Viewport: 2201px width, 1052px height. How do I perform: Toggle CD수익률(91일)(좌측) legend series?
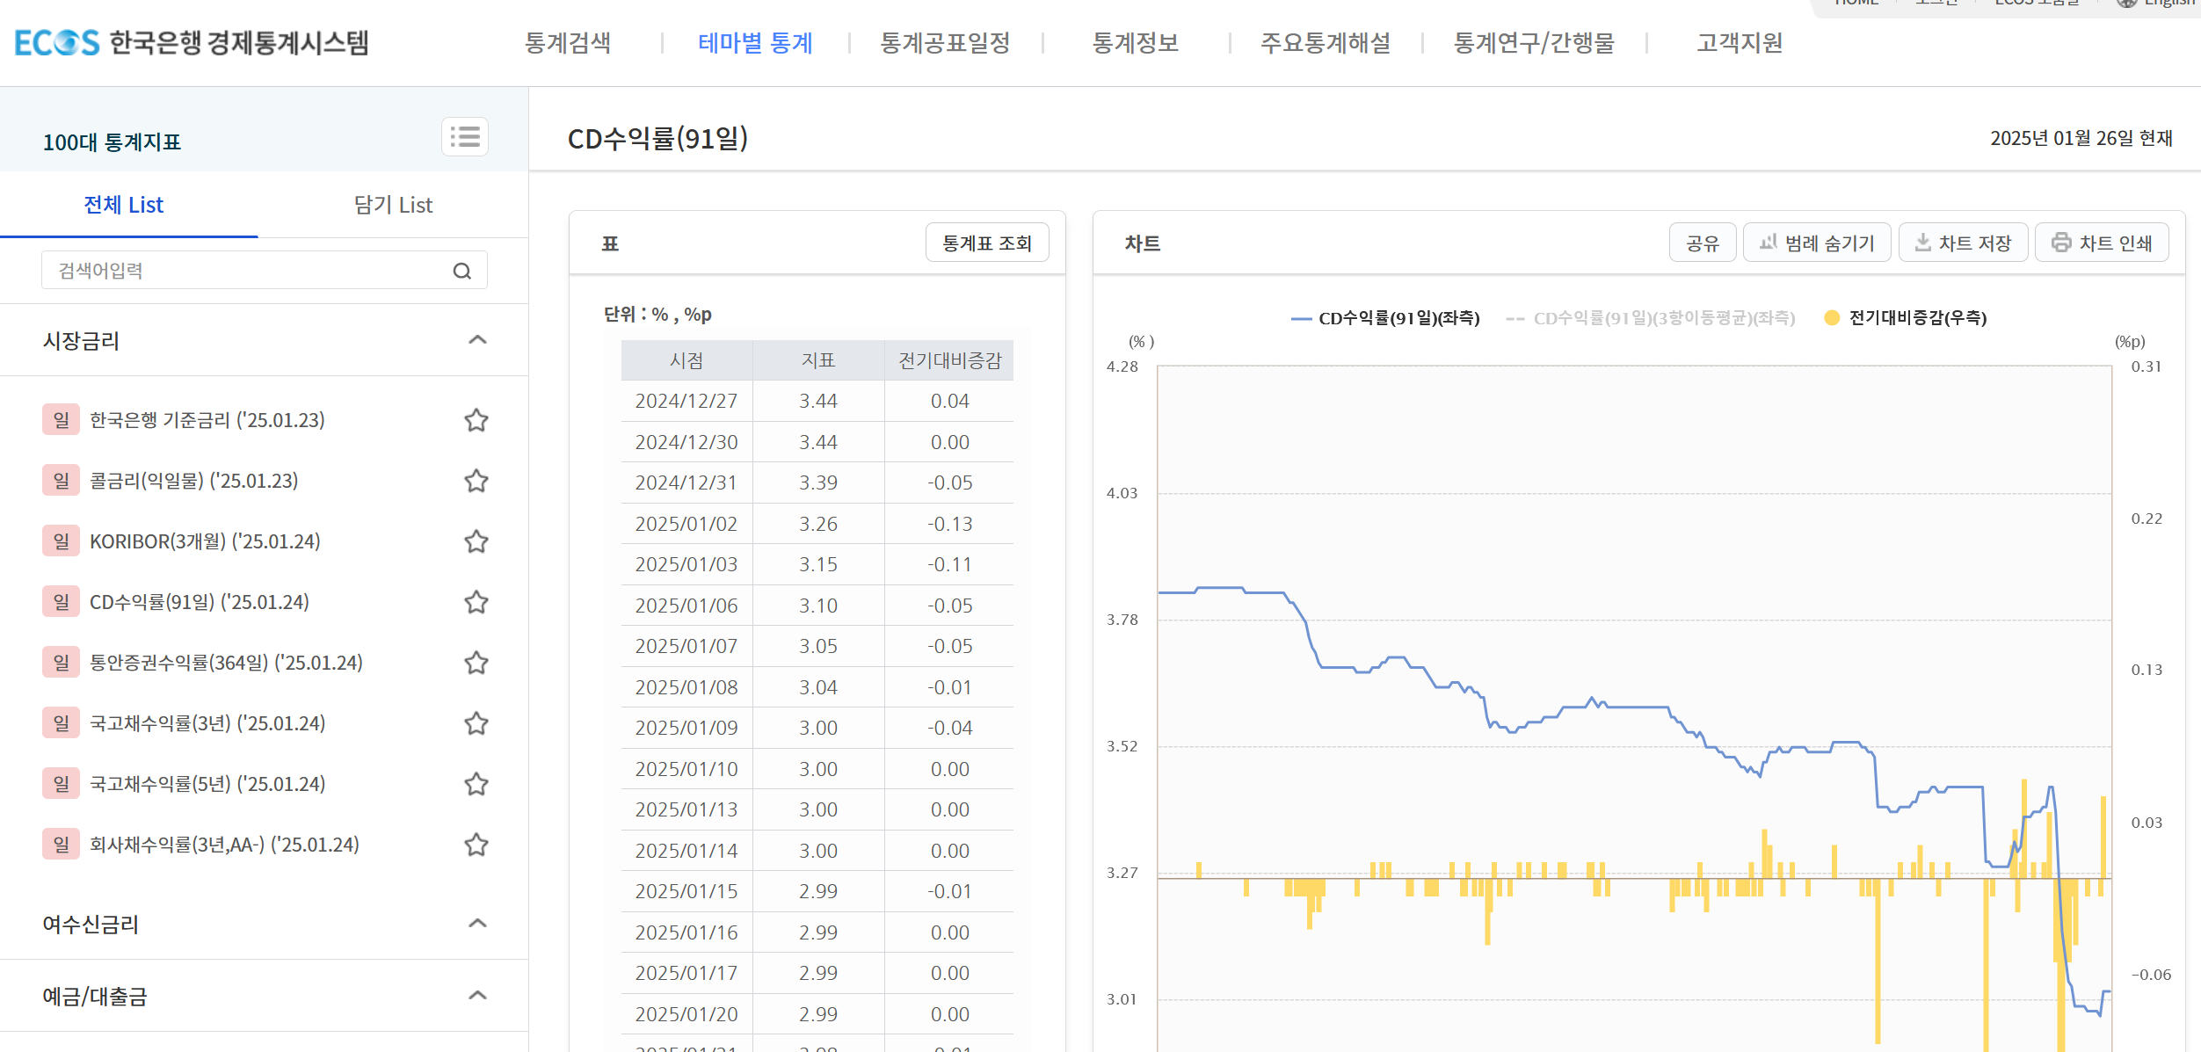1385,318
